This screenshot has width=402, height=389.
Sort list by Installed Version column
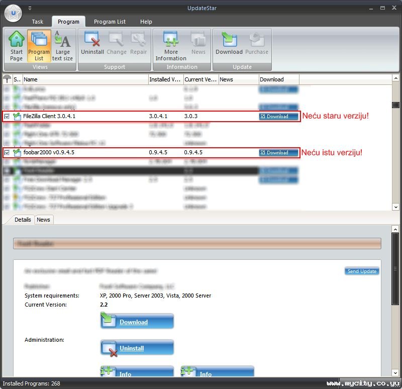(x=165, y=79)
